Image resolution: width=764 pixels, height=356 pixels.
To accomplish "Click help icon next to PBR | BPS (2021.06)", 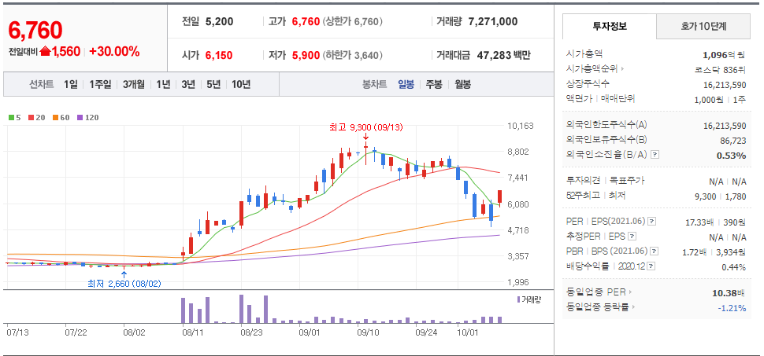I will click(x=655, y=251).
